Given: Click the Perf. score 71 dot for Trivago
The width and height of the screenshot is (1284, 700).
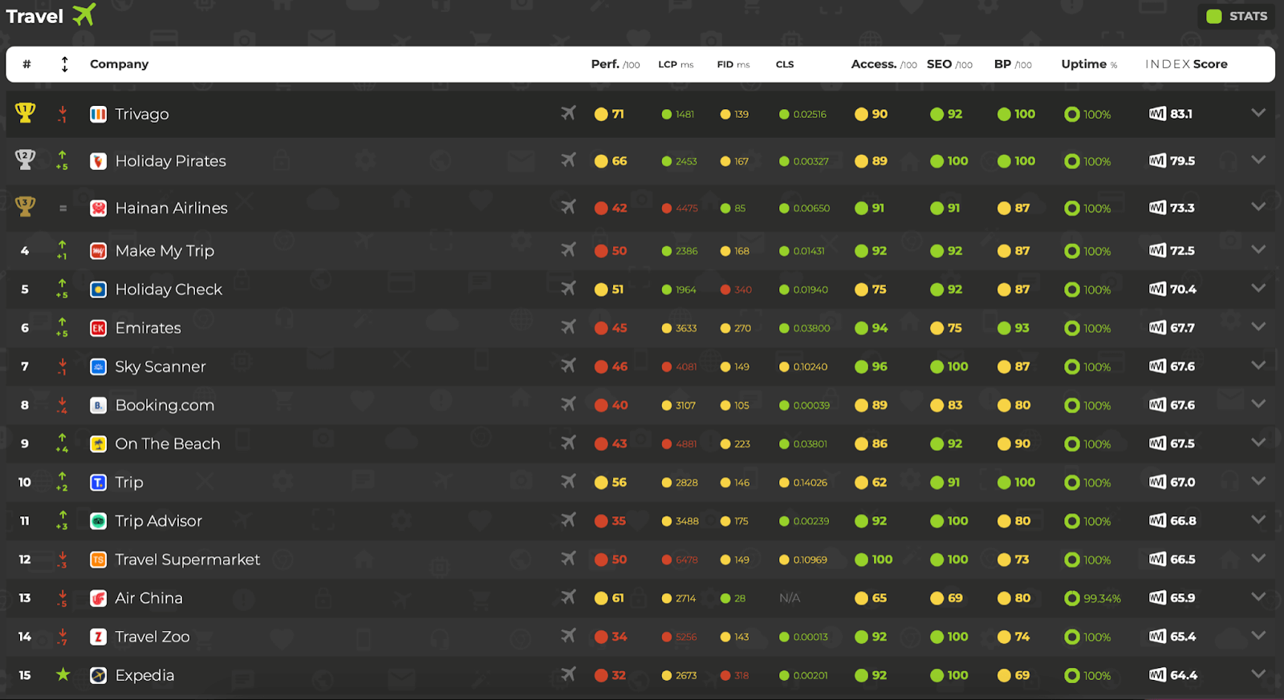Looking at the screenshot, I should (x=600, y=114).
